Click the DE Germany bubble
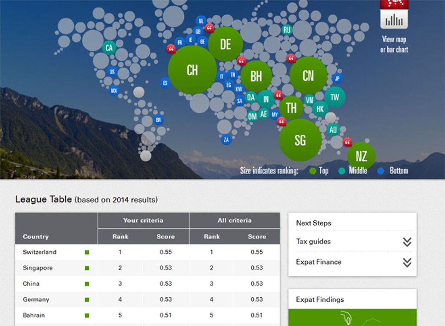Viewport: 445px width, 326px height. pyautogui.click(x=225, y=44)
